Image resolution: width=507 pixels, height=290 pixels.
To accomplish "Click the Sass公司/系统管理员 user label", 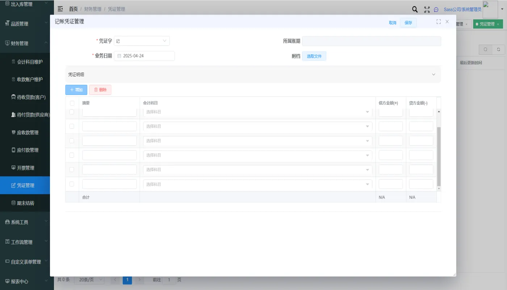I will pyautogui.click(x=462, y=9).
